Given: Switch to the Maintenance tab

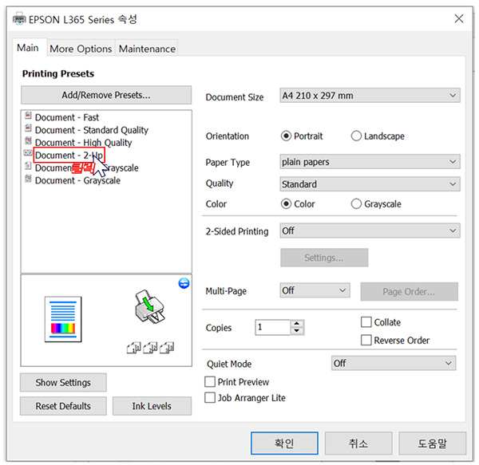Looking at the screenshot, I should [147, 49].
